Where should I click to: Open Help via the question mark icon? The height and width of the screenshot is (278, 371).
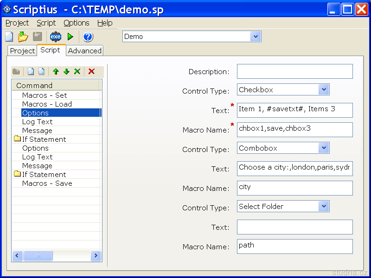[x=88, y=37]
